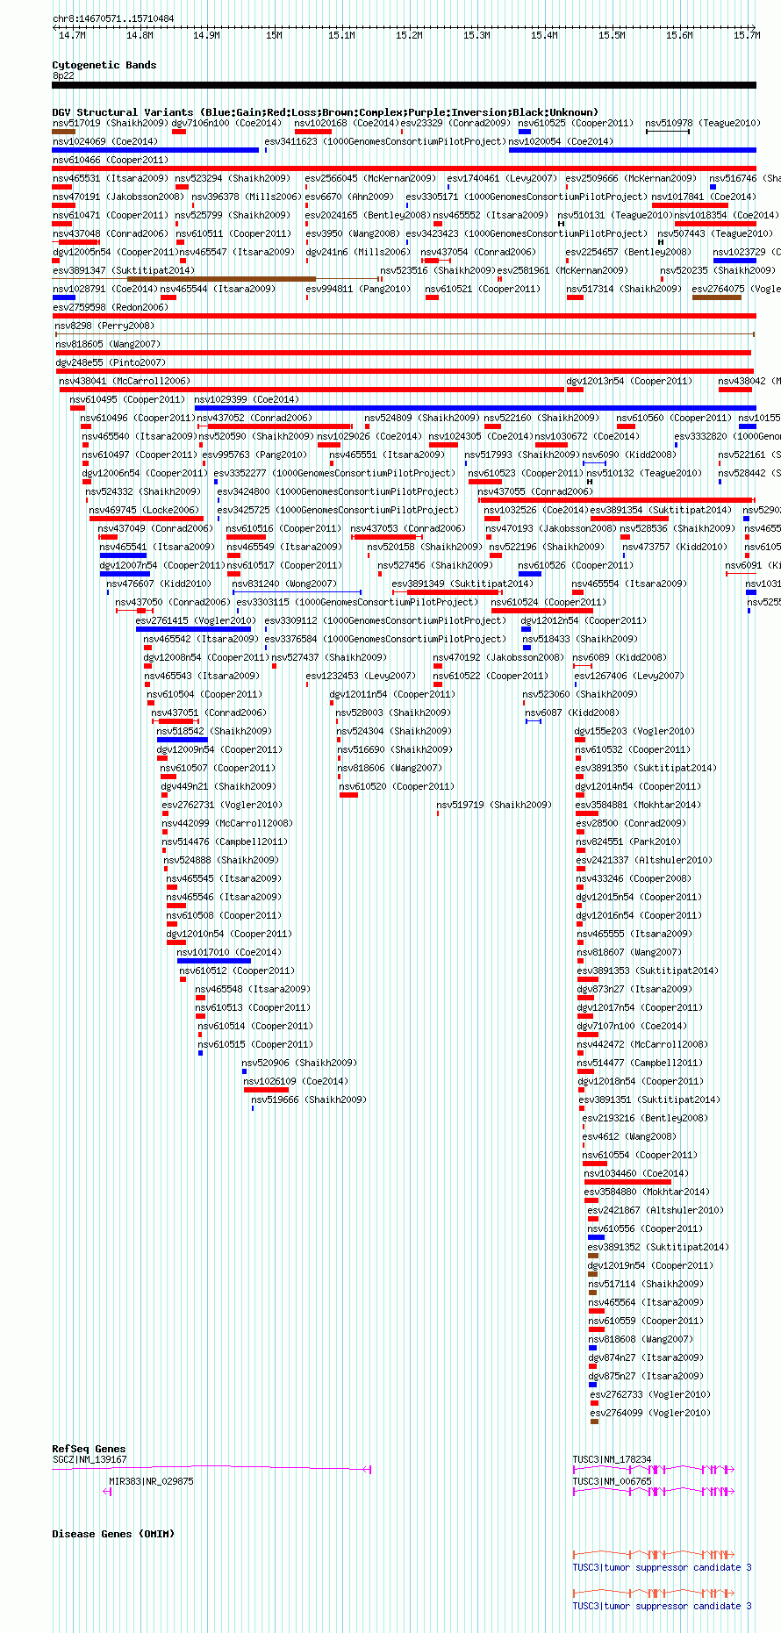Viewport: 781px width, 1633px height.
Task: Click dgv875n27 (Itsara2009) label
Action: coord(646,1376)
